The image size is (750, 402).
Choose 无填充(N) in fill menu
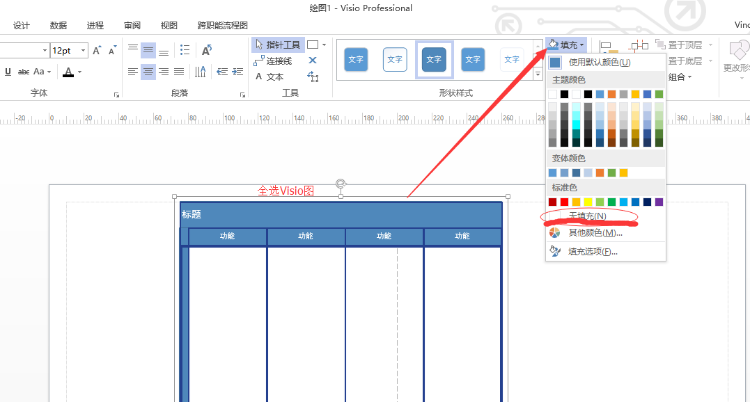click(x=606, y=216)
